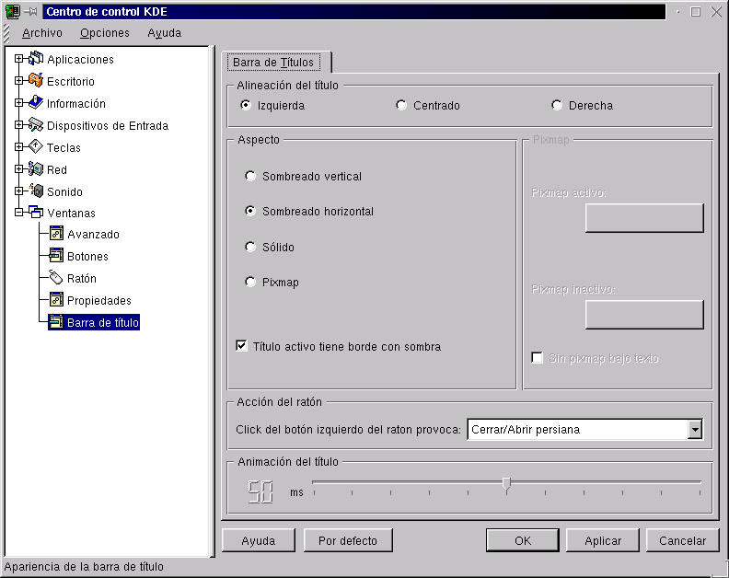
Task: Expand the Teclas tree branch
Action: coord(18,147)
